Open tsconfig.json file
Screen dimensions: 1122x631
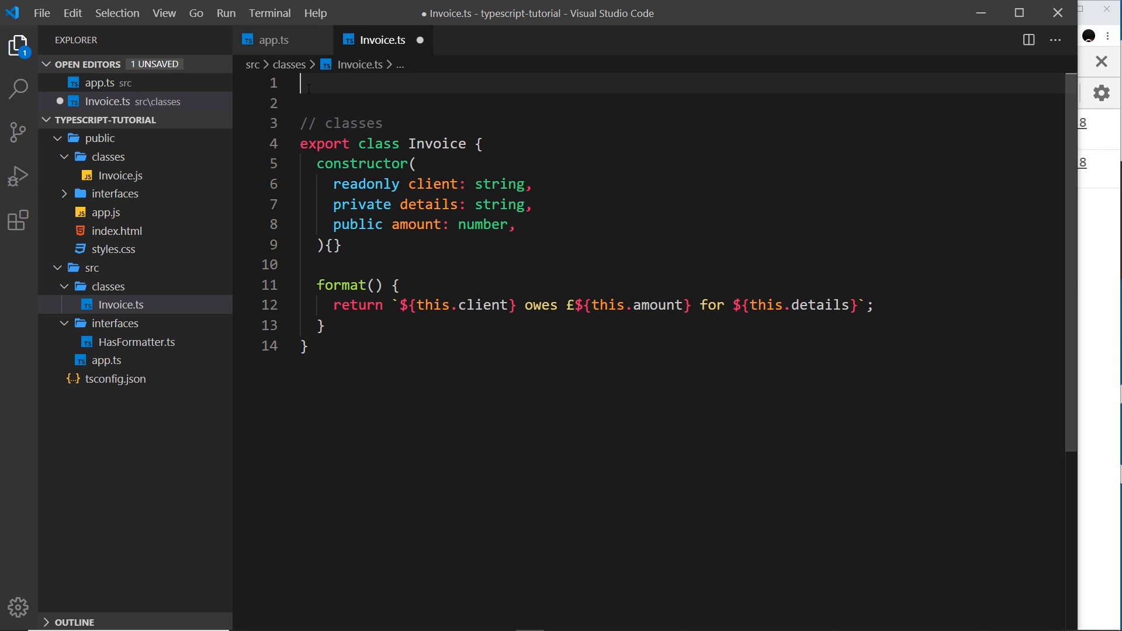click(x=116, y=379)
